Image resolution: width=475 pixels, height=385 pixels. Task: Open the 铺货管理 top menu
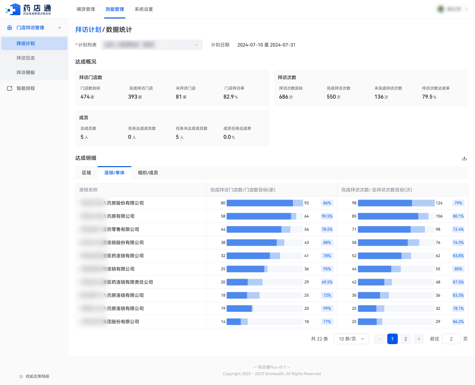pyautogui.click(x=85, y=9)
